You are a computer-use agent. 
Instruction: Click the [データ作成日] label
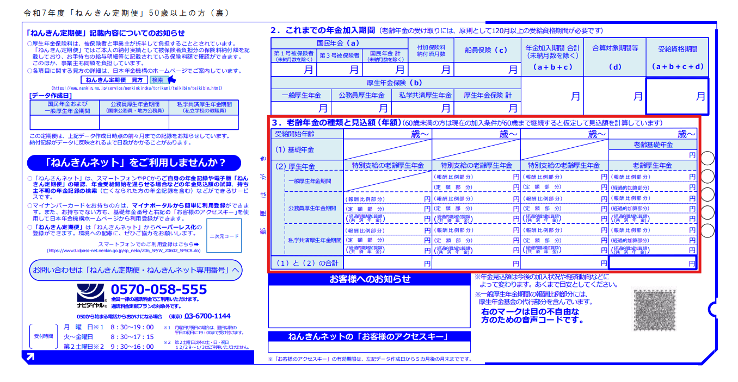click(51, 95)
